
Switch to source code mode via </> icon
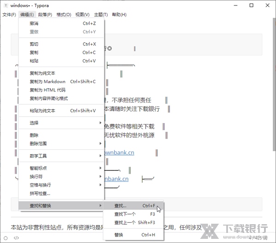16,237
